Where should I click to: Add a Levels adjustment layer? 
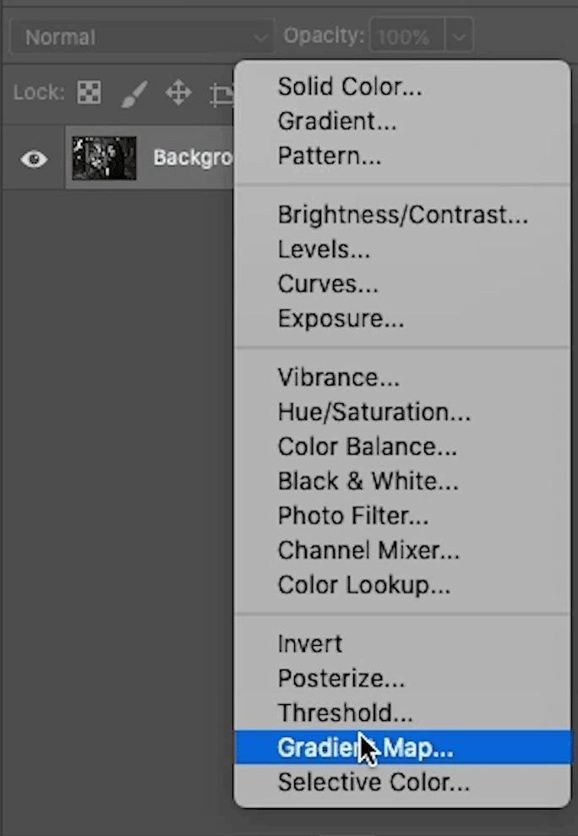pos(314,249)
